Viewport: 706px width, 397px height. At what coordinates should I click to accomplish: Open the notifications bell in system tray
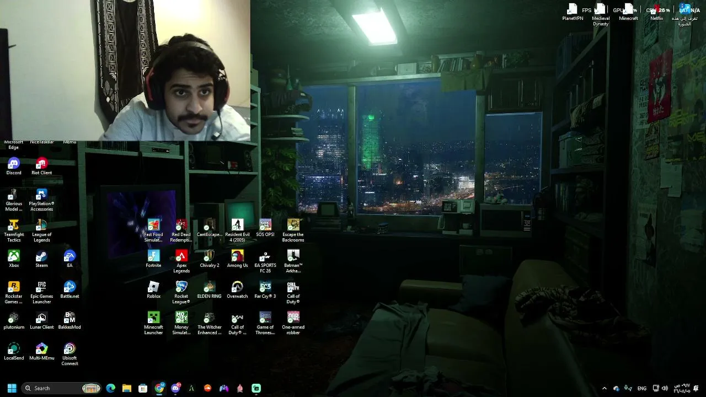point(696,388)
